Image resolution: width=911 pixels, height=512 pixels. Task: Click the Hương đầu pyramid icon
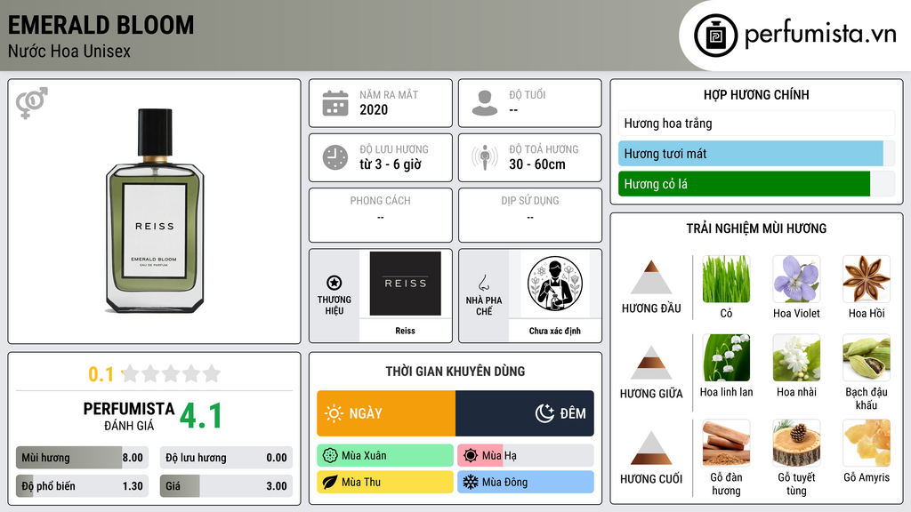(x=651, y=277)
